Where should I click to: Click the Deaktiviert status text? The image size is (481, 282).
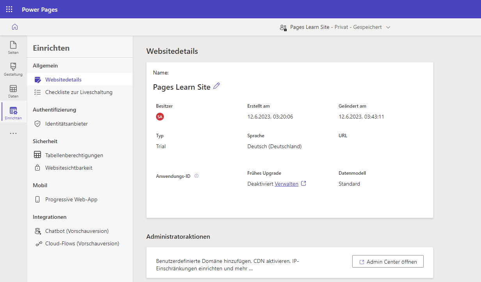tap(260, 184)
